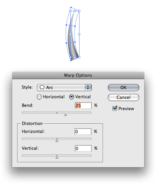Toggle the Preview checkbox

(115, 108)
